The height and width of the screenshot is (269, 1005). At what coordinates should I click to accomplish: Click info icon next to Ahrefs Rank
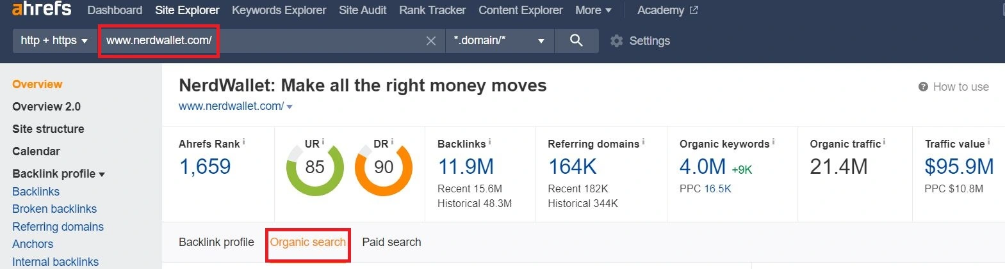243,142
